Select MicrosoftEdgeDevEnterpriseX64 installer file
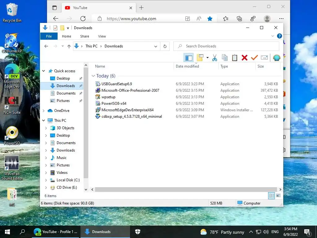This screenshot has width=317, height=238. coord(127,110)
